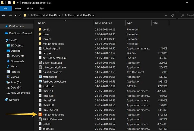This screenshot has width=194, height=131.
Task: Open the config folder icon
Action: click(x=40, y=29)
